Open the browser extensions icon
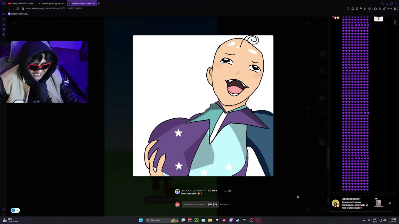 (376, 8)
